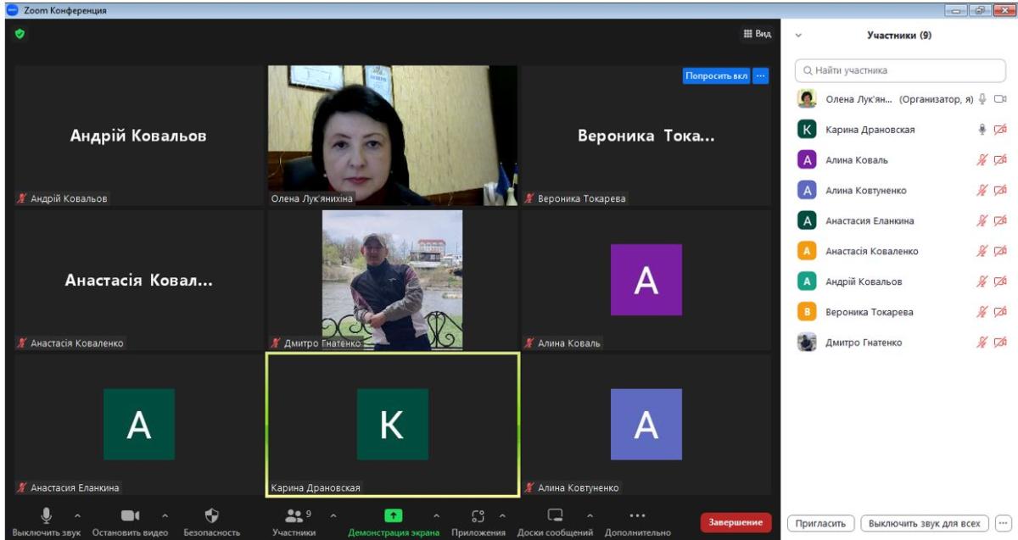Toggle Карина Драновская's microphone in participant list
Screen dimensions: 1018x540
pyautogui.click(x=982, y=130)
